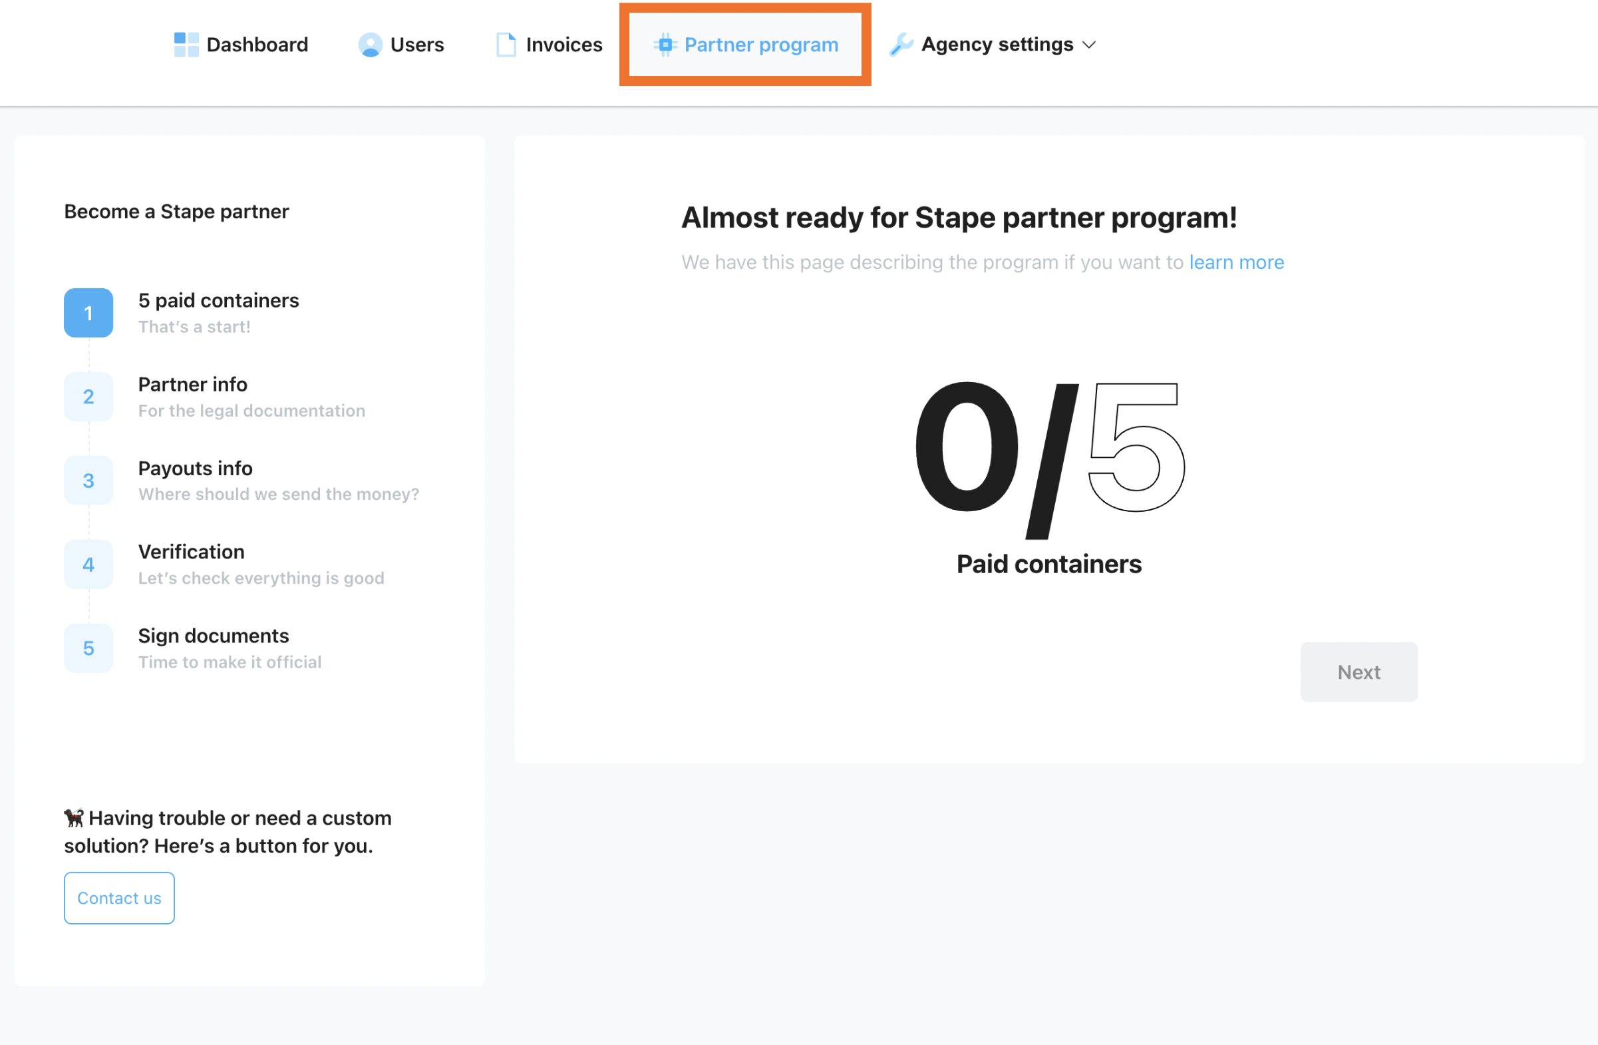
Task: Go to the Users page
Action: pos(402,45)
